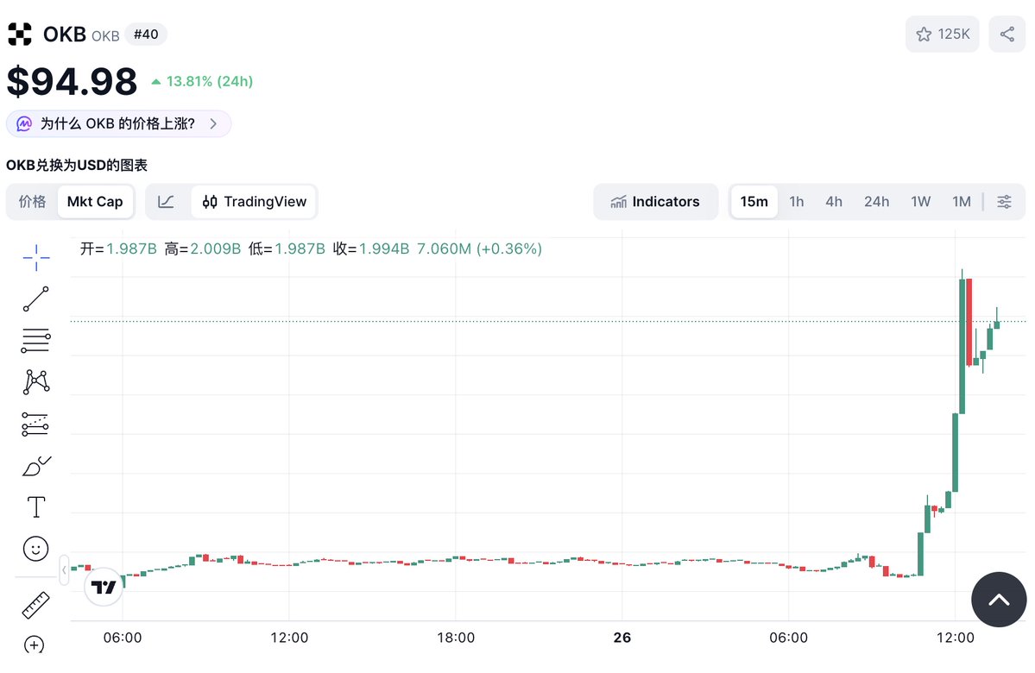Expand the chevron next to the price question

coord(213,124)
